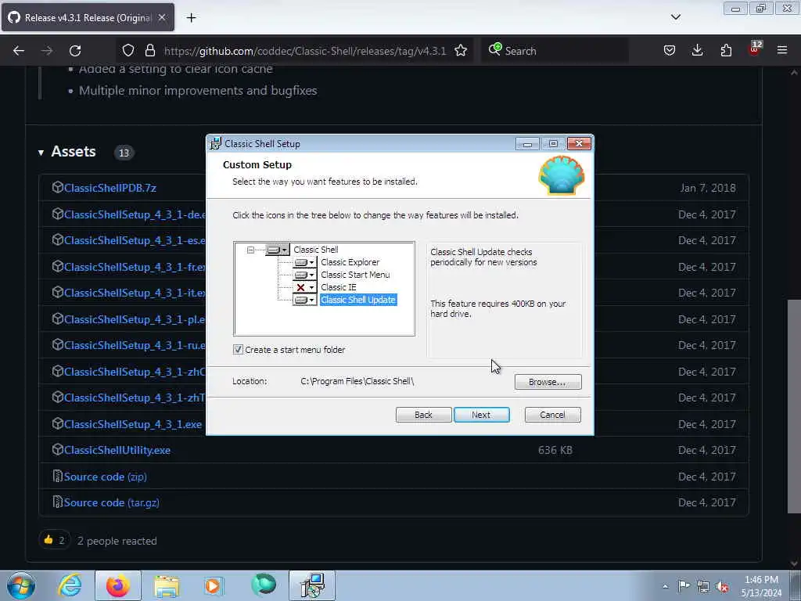Download Source code (tar.gz)
This screenshot has height=601, width=801.
coord(111,503)
